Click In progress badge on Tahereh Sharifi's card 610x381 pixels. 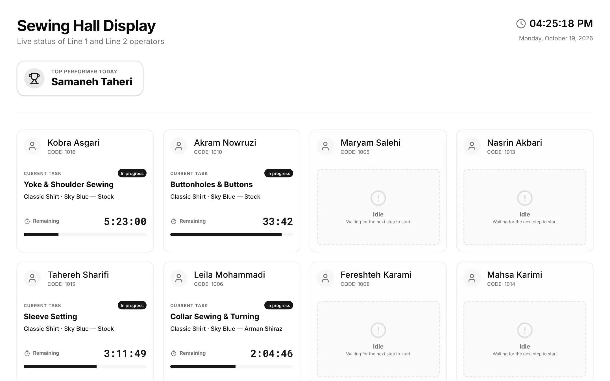tap(132, 305)
